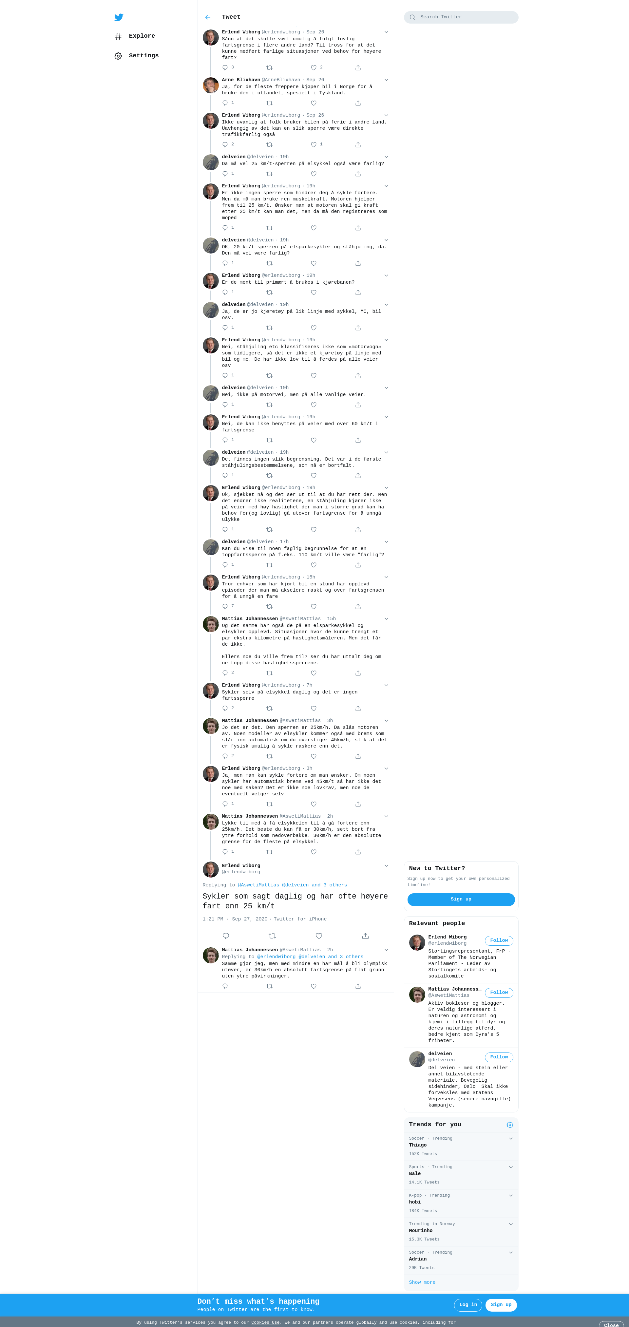
Task: Follow Erlend Wiborg in Relevant people
Action: [x=499, y=941]
